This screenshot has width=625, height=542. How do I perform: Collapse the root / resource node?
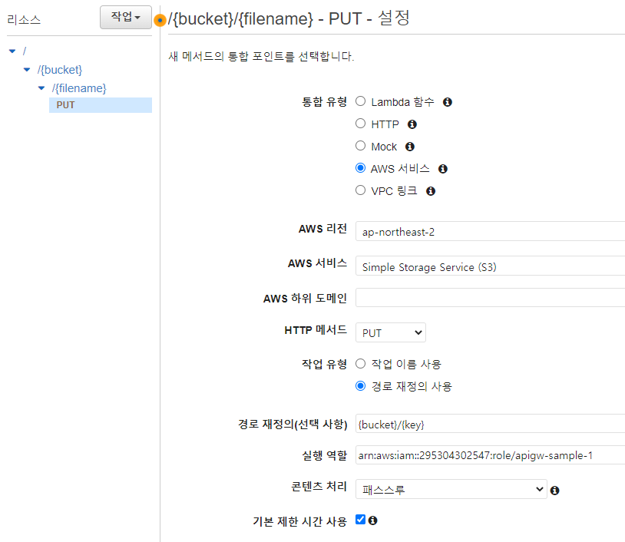[12, 51]
